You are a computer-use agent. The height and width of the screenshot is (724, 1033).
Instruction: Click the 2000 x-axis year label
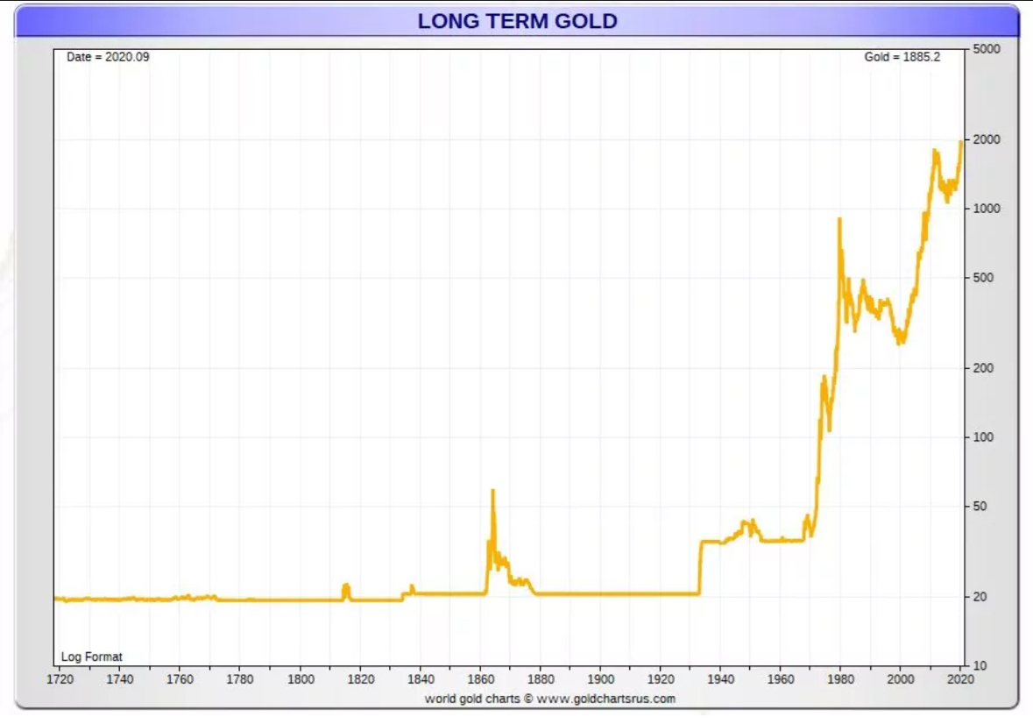pos(901,679)
